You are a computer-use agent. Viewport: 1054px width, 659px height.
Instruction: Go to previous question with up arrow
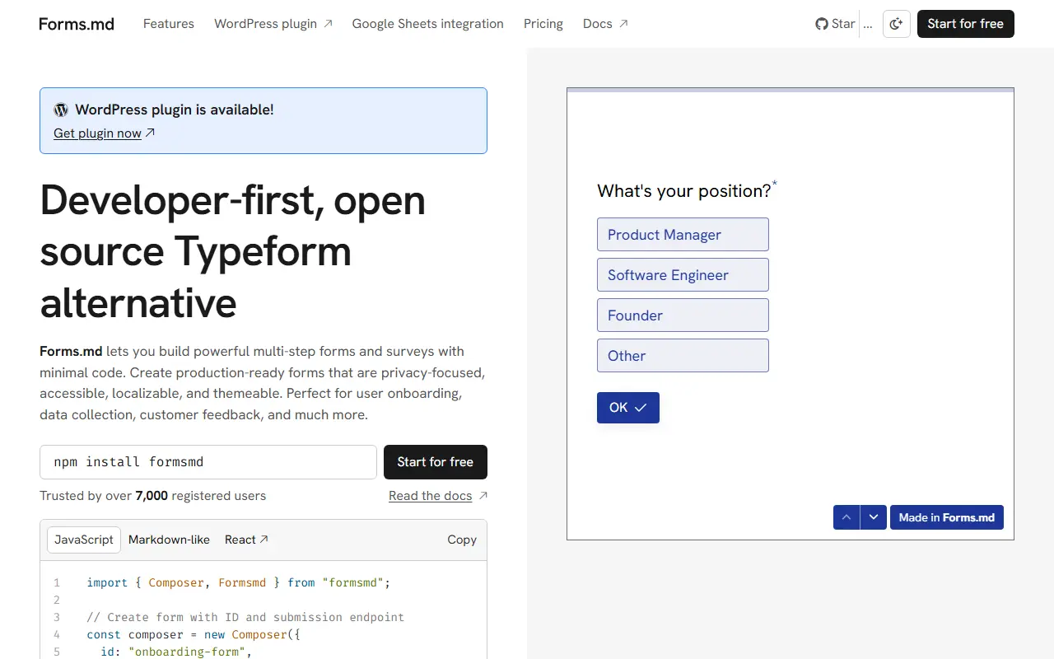[846, 517]
